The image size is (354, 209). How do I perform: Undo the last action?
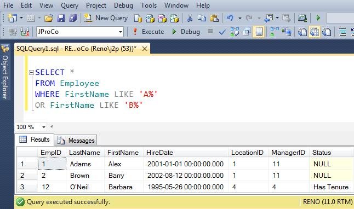(x=230, y=18)
